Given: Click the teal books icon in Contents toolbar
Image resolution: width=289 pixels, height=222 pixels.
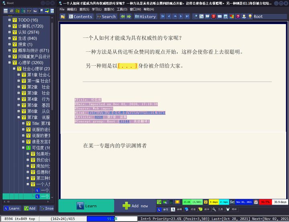Looking at the screenshot, I should (23, 11).
